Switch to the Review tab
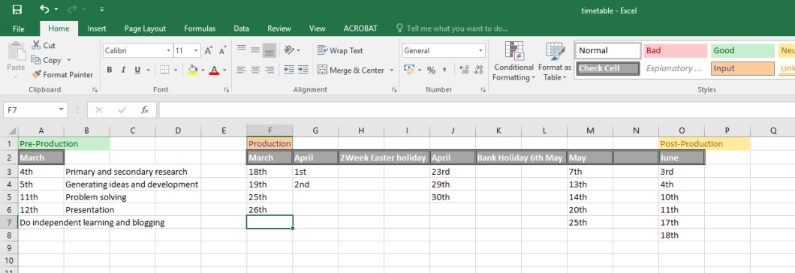795x273 pixels. [x=279, y=28]
